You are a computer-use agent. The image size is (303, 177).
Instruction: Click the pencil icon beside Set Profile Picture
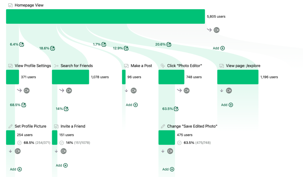coord(10,126)
